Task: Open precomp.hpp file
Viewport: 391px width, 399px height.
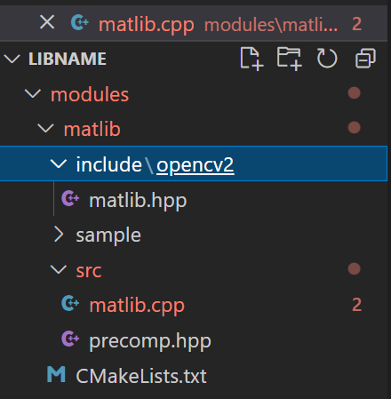Action: pos(150,341)
